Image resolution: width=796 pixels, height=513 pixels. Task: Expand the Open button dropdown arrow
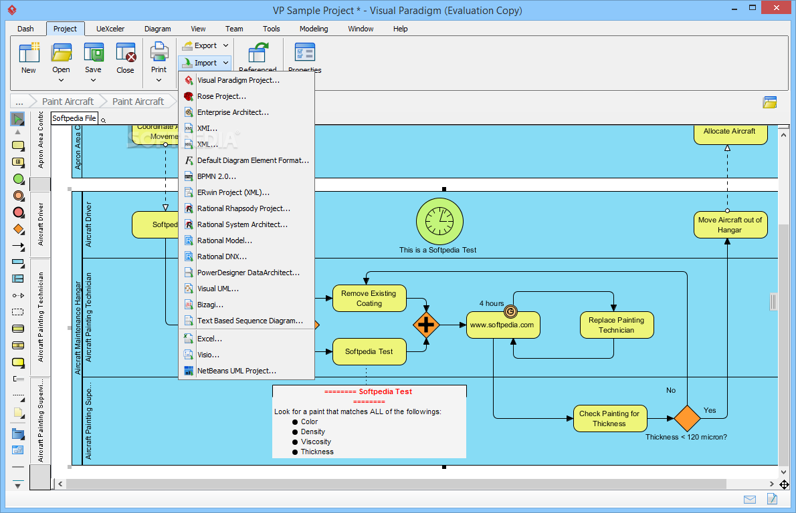tap(61, 80)
